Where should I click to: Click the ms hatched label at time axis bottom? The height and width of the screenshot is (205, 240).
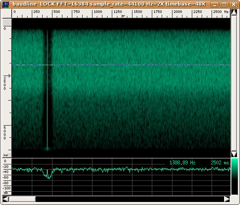[7, 155]
